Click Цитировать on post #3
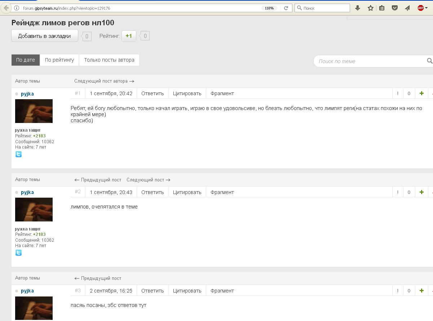Viewport: 433px width, 321px height. pyautogui.click(x=187, y=291)
